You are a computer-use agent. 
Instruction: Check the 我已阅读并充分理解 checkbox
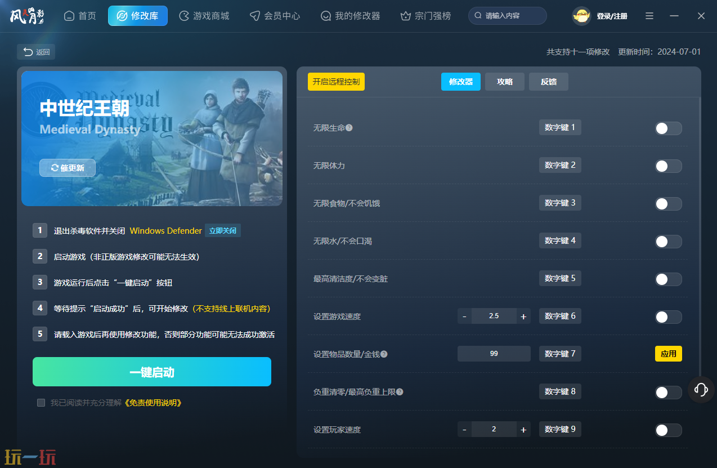(41, 403)
